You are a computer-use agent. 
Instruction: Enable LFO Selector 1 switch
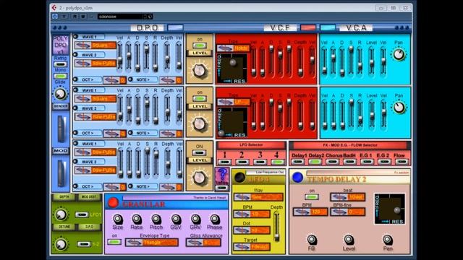tap(225, 162)
